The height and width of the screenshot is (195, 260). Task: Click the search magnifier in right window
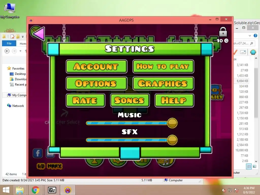pyautogui.click(x=252, y=43)
